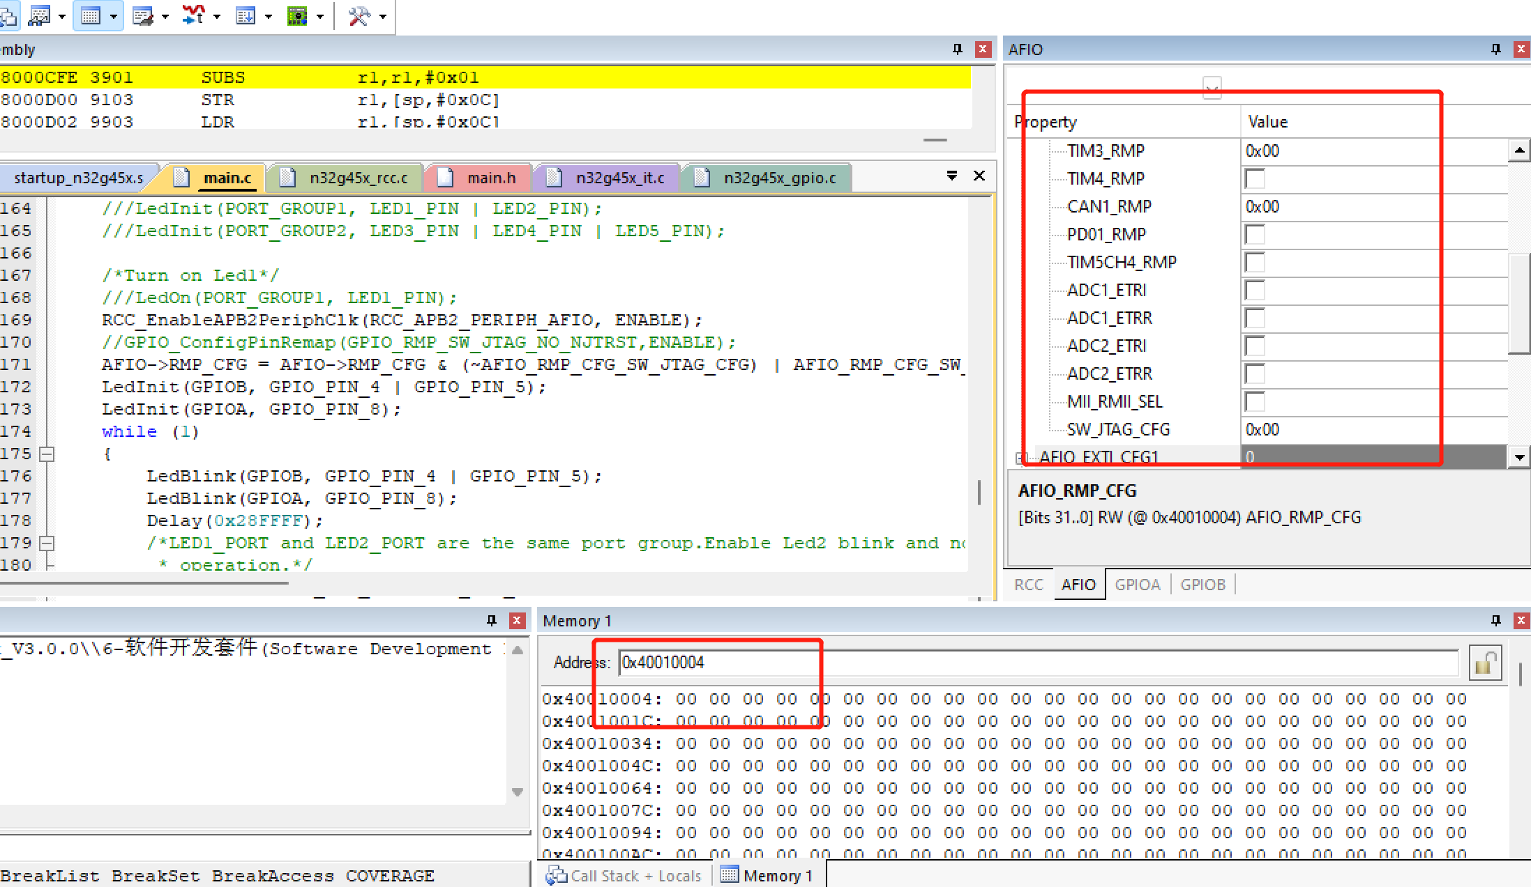Open the Serial windows toolbar icon

(x=142, y=15)
